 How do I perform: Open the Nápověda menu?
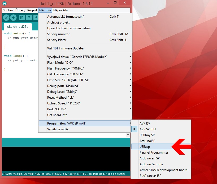pos(60,10)
